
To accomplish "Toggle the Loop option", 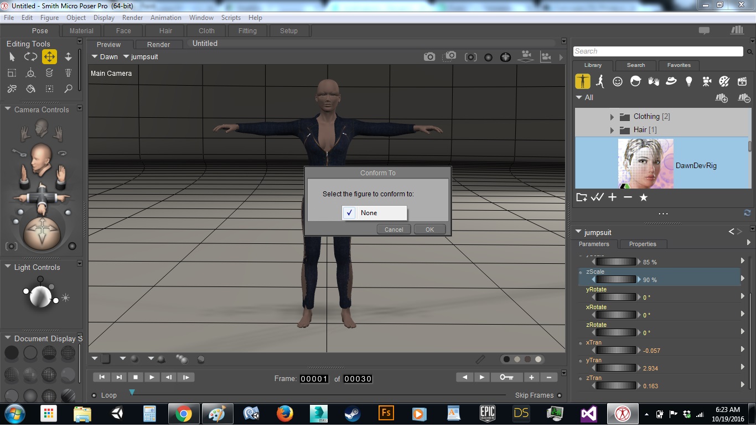I will pos(95,395).
